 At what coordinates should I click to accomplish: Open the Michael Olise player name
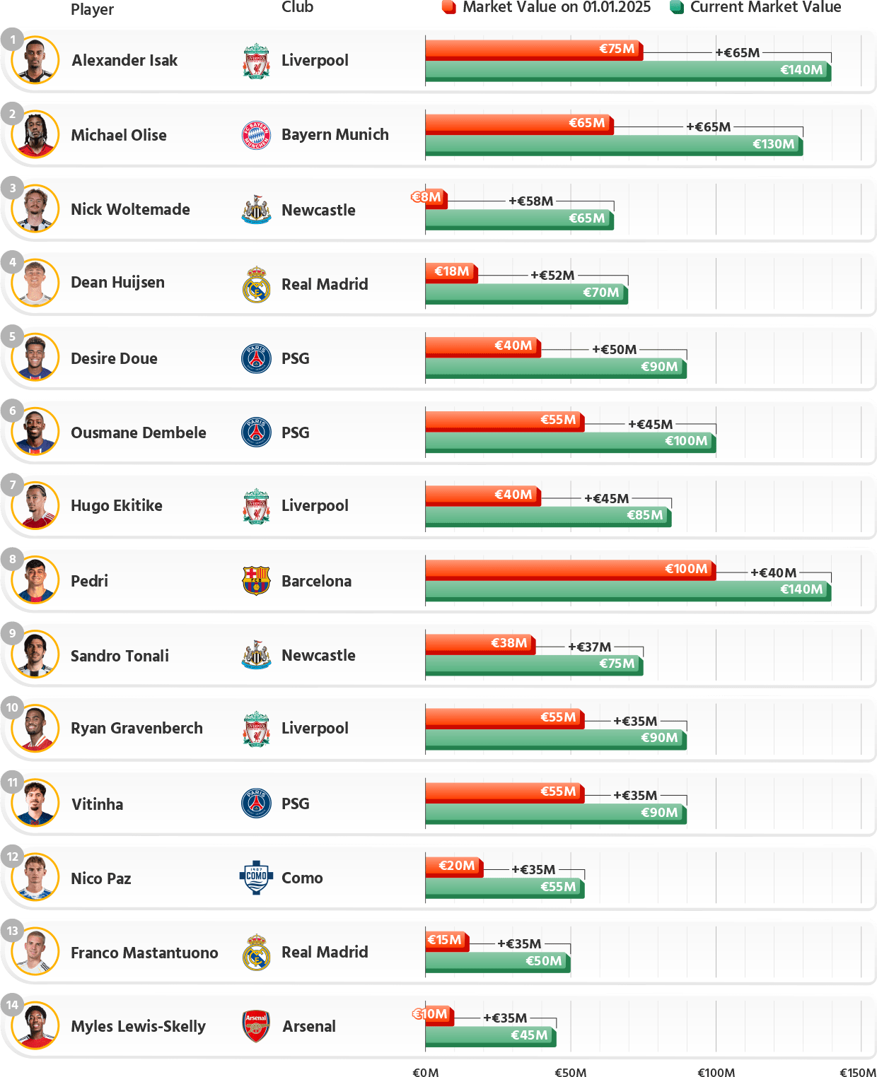point(119,135)
